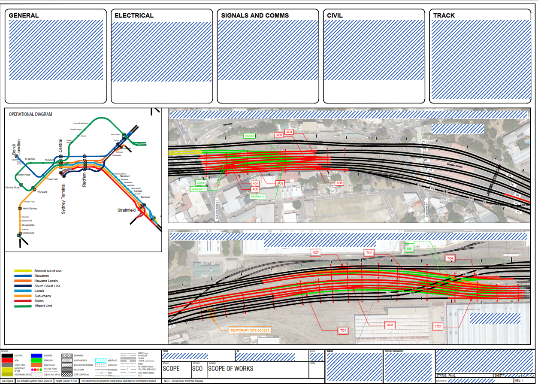
Task: Select the green 656 label box
Action: point(409,249)
